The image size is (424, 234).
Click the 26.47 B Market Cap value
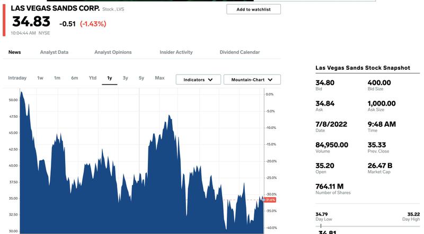[x=380, y=166]
